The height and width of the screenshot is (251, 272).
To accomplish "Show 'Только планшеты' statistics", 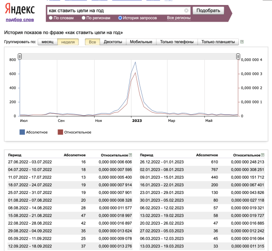I will 218,42.
